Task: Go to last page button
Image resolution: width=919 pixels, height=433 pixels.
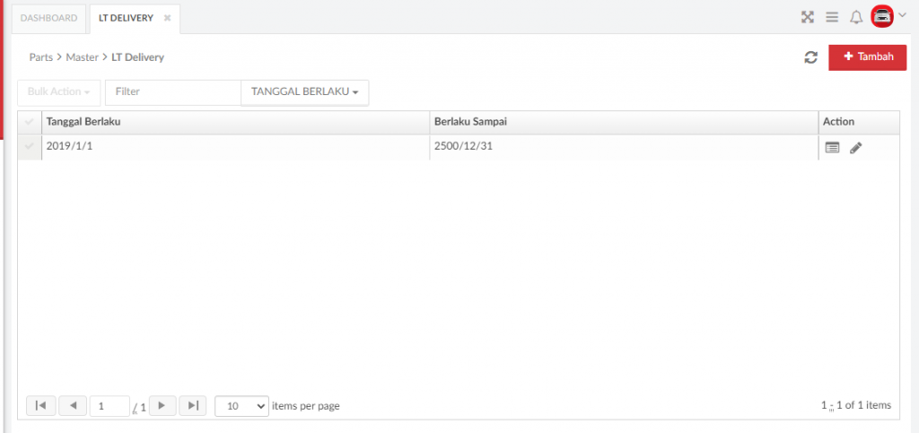Action: (193, 405)
